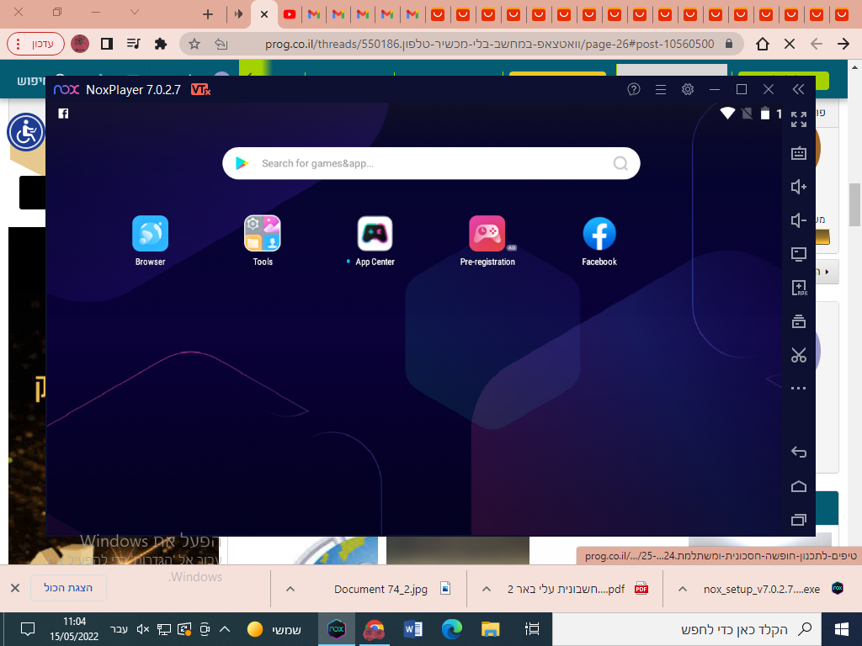Click the Google Play icon in search bar
This screenshot has height=646, width=862.
coord(242,163)
